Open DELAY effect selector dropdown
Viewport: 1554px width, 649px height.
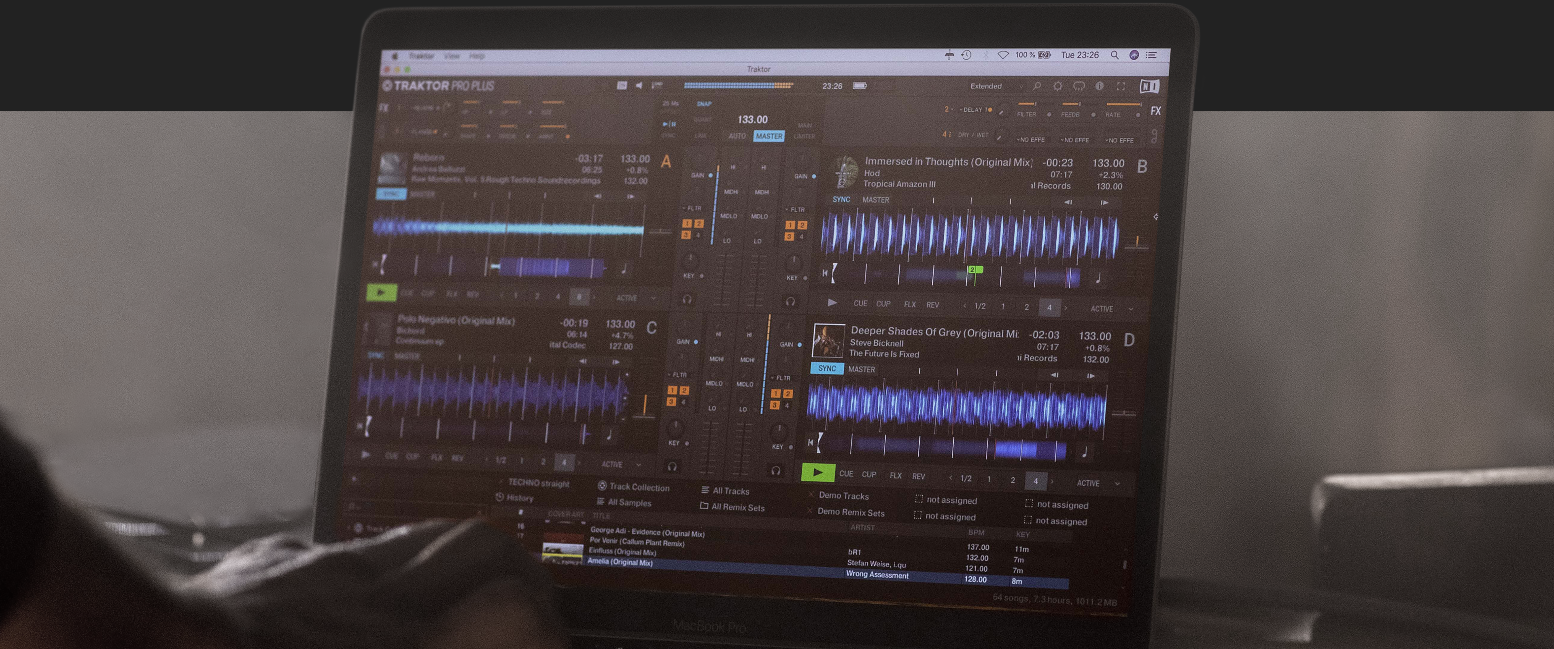975,110
